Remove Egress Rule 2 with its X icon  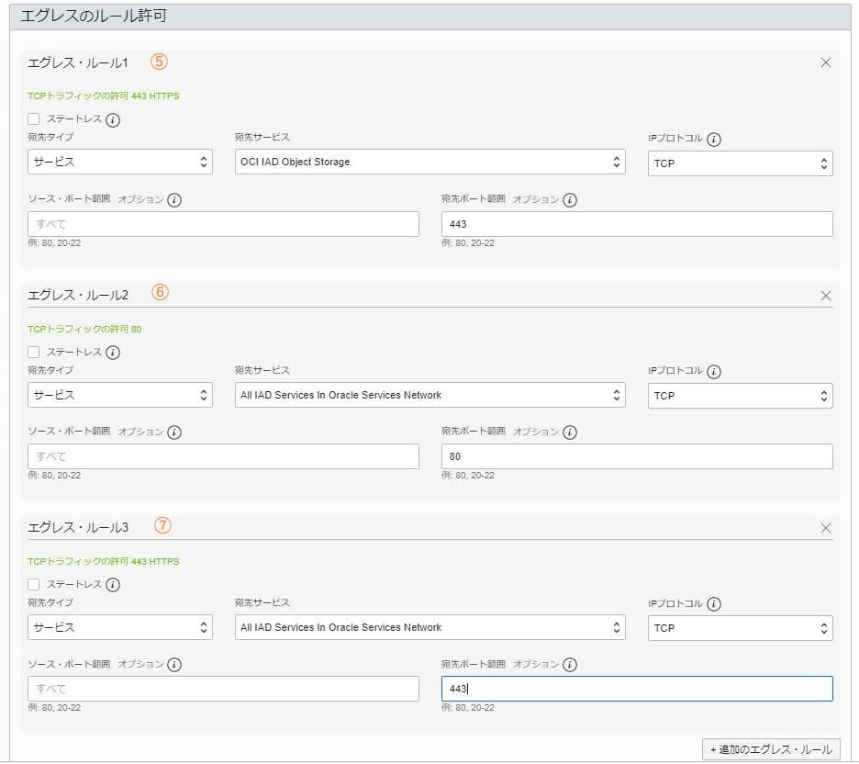coord(826,296)
